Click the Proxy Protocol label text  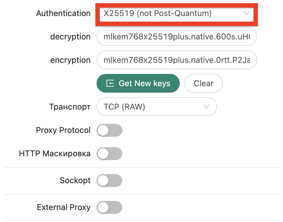point(63,130)
